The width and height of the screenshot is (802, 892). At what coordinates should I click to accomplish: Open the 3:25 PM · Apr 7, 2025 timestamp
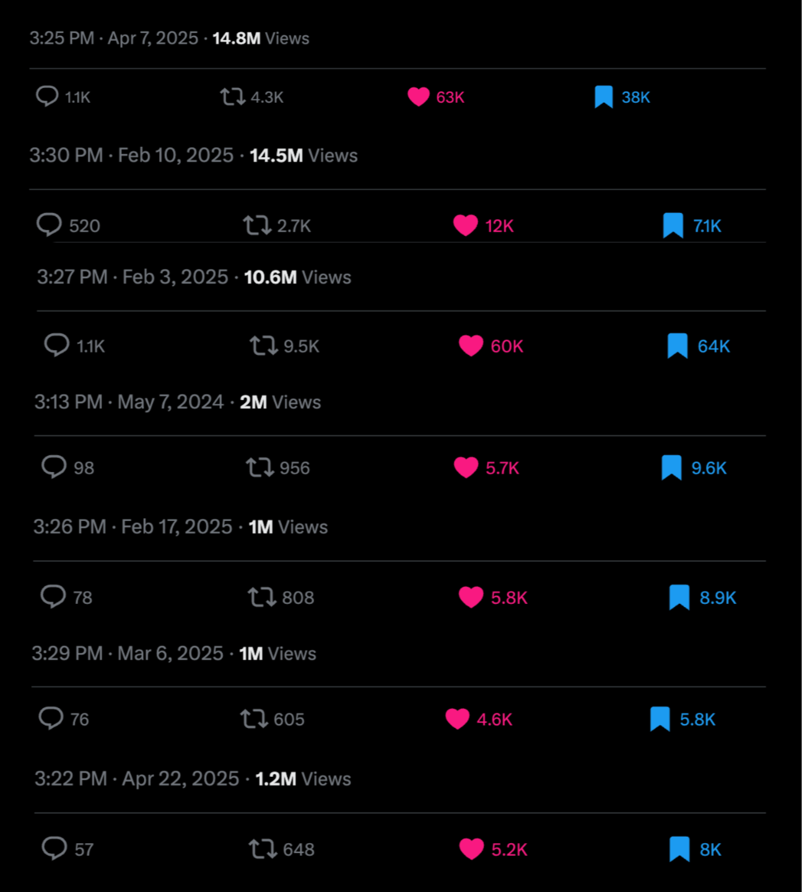[x=114, y=38]
